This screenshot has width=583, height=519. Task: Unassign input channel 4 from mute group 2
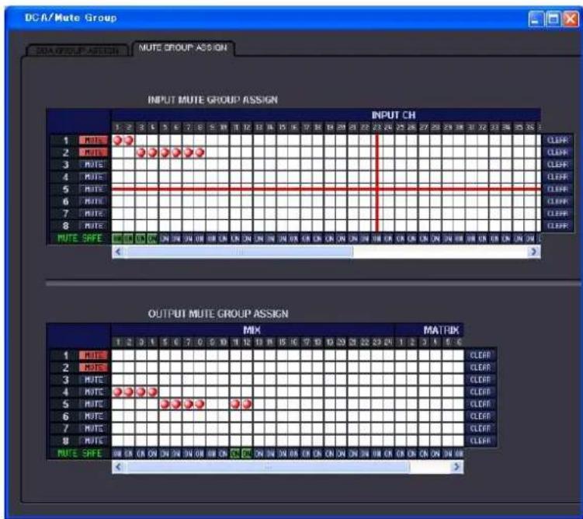[x=152, y=152]
